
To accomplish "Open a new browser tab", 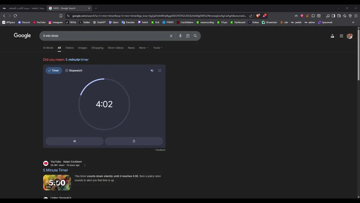I will [x=96, y=8].
